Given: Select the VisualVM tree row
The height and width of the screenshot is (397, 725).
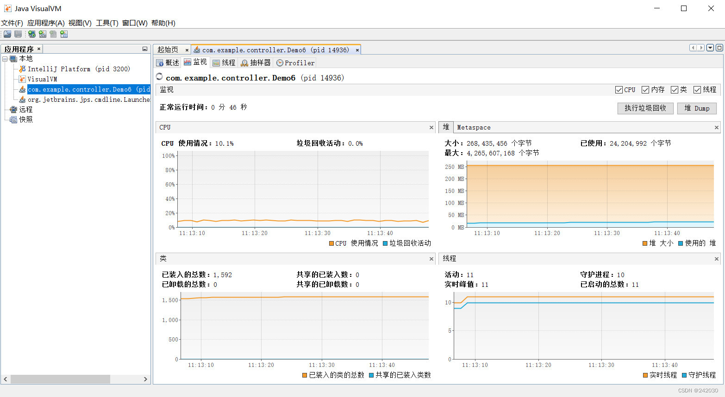Looking at the screenshot, I should (42, 79).
